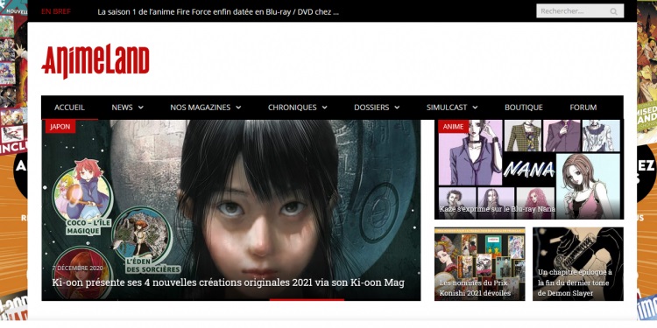
Task: Open the AnimeLand logo homepage
Action: (x=95, y=61)
